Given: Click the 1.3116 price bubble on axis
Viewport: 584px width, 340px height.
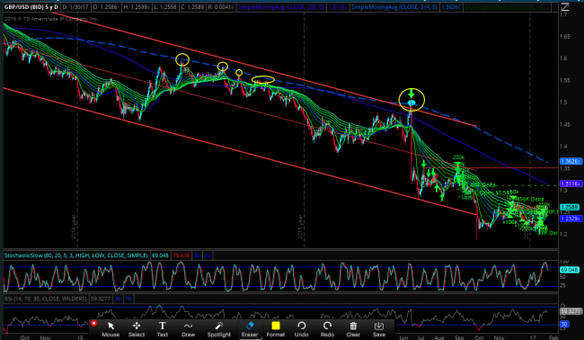Looking at the screenshot, I should coord(571,183).
